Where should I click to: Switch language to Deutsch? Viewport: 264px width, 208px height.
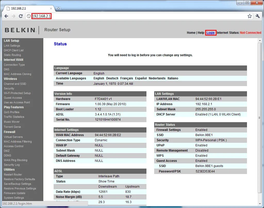click(x=112, y=78)
